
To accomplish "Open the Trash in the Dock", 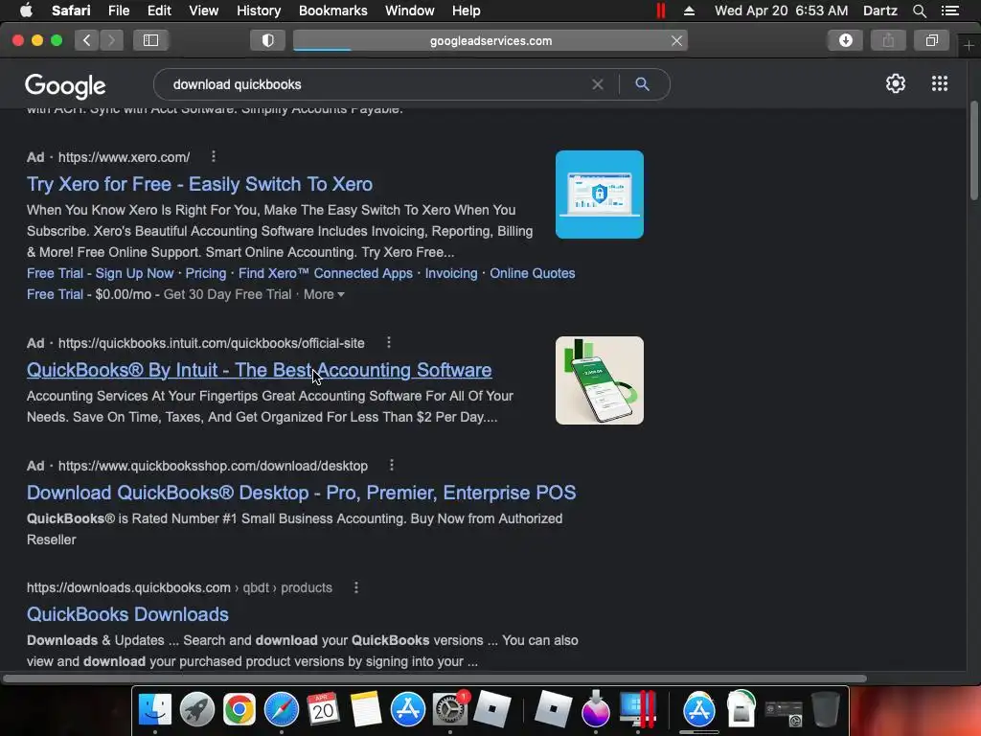I will (x=825, y=709).
